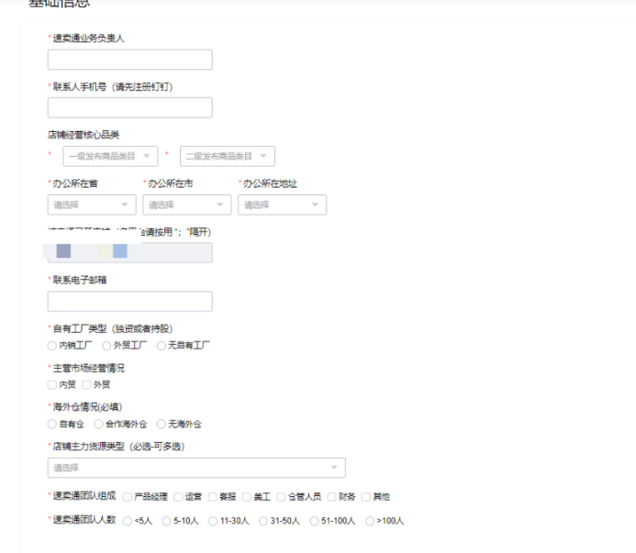This screenshot has width=636, height=553.
Task: Open the 店铺主力货源类型 dropdown
Action: (196, 468)
